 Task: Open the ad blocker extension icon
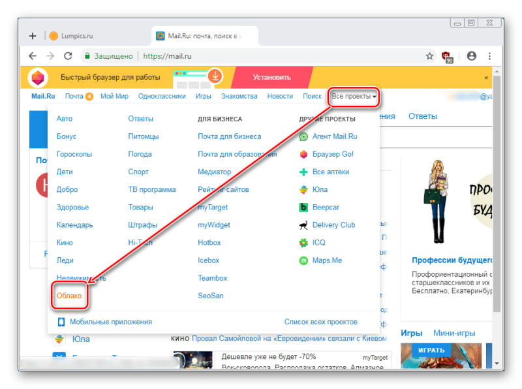[447, 57]
